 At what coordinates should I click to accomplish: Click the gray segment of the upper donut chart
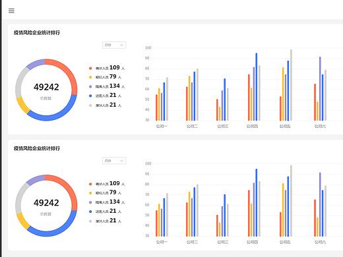[x=20, y=82]
